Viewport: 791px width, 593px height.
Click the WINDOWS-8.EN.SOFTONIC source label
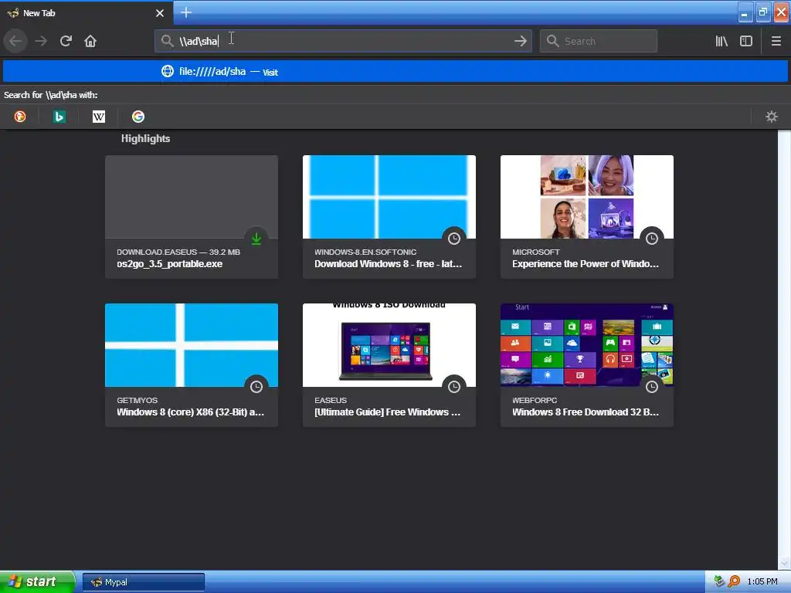365,252
